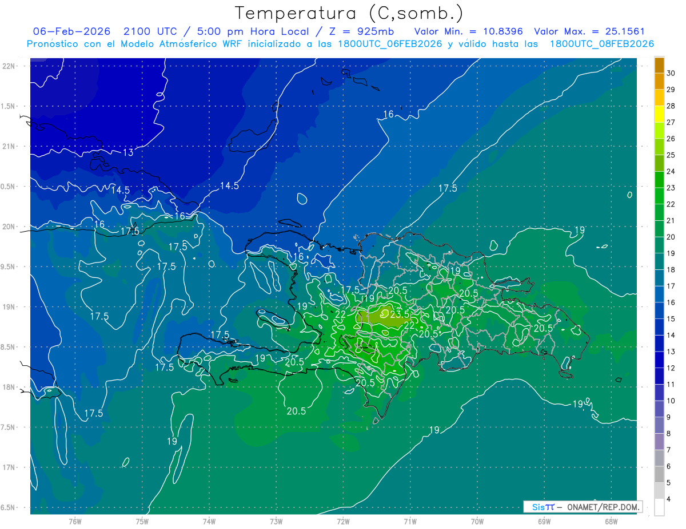Screen dimensions: 686x529
Task: Click the 68W longitude axis label
Action: click(611, 521)
